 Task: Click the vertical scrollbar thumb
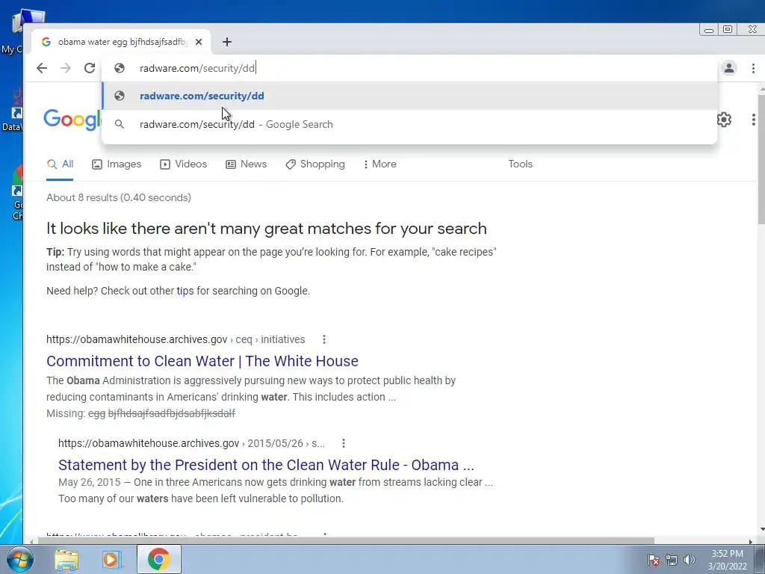[761, 158]
